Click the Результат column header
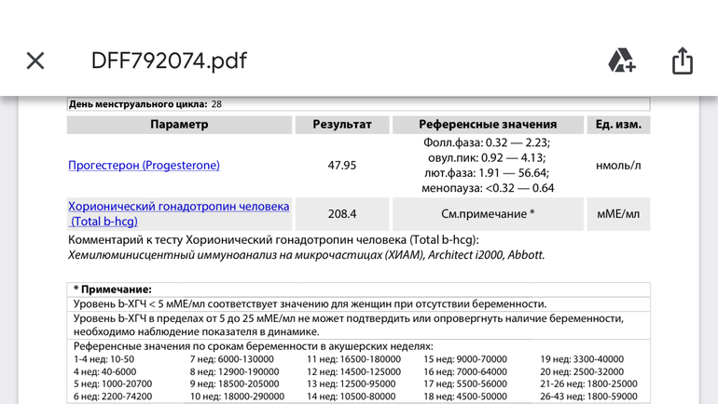This screenshot has height=404, width=718. 342,124
